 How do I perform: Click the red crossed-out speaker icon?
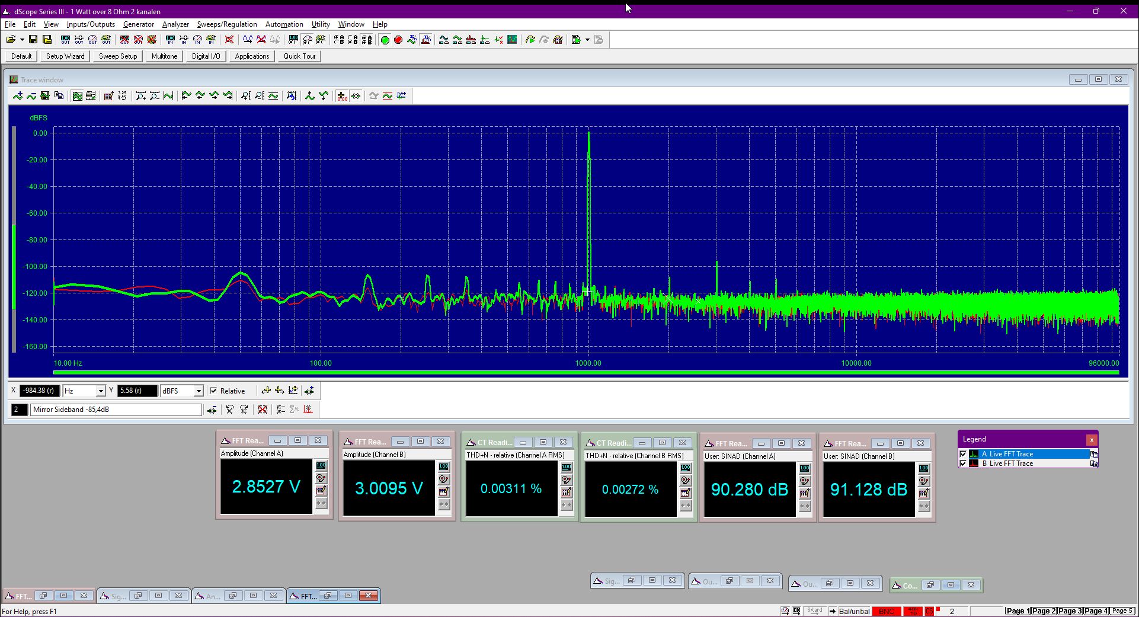(229, 40)
